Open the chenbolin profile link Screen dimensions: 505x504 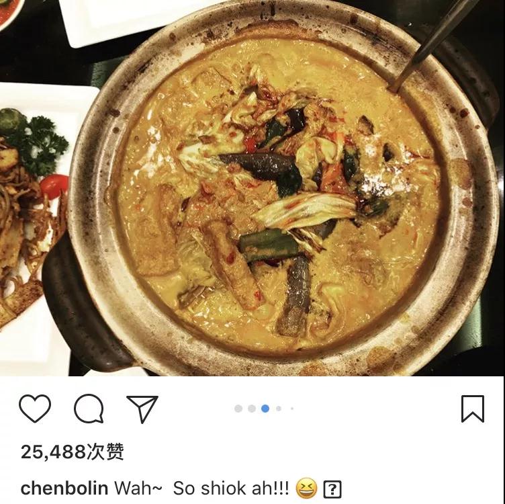pos(64,489)
